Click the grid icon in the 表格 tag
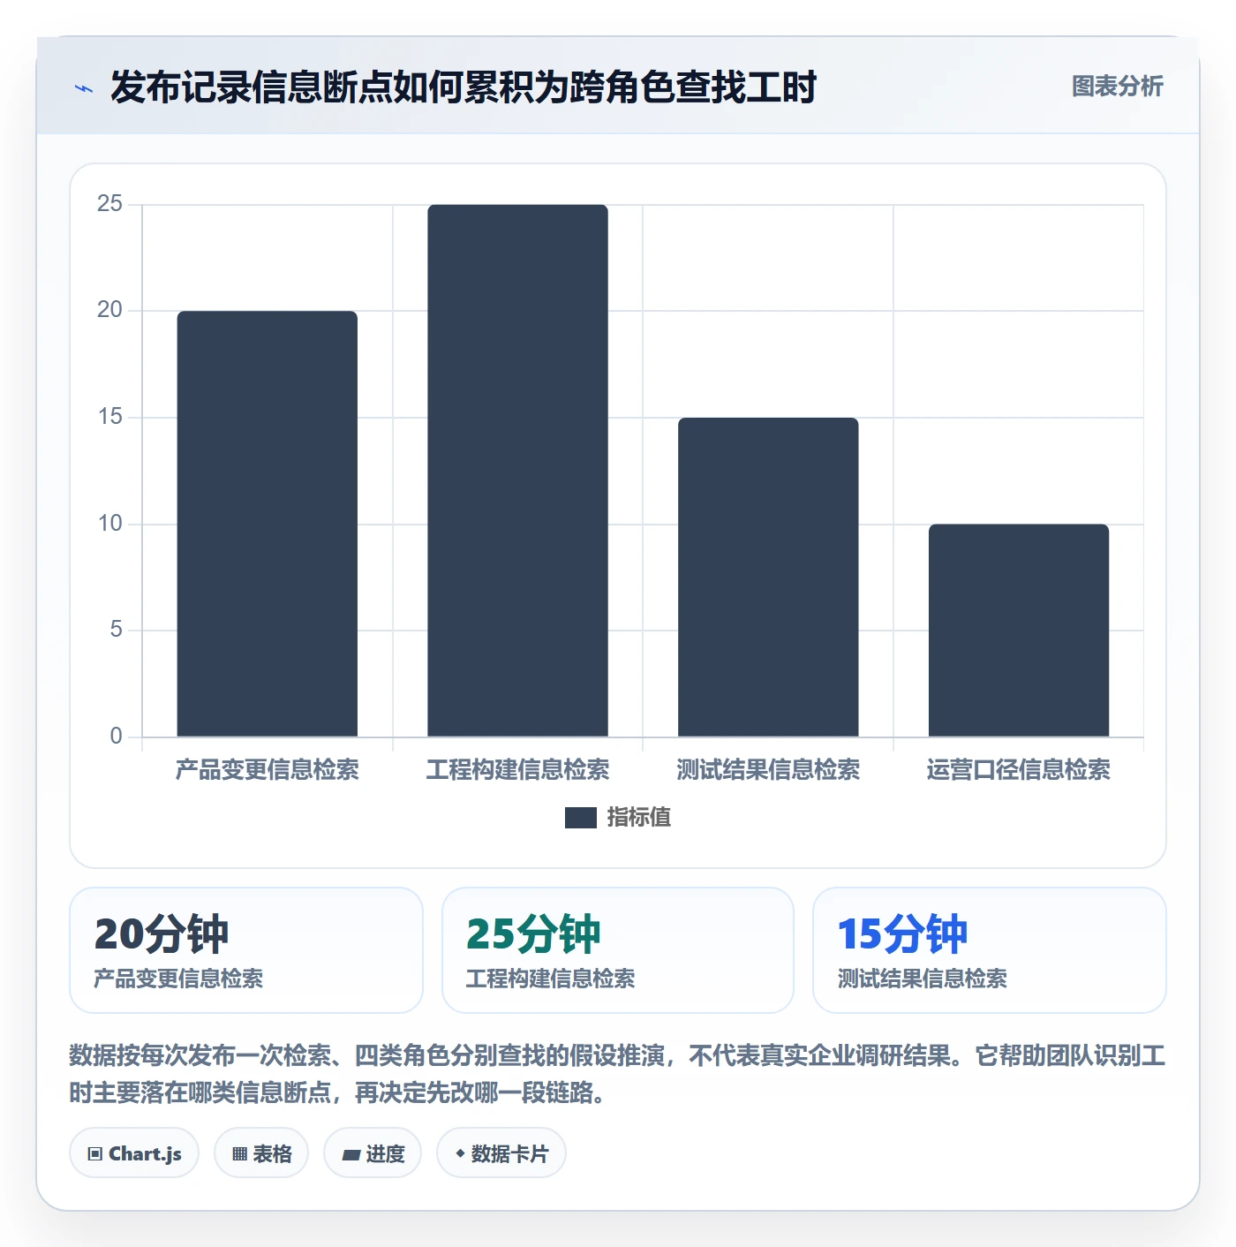Screen dimensions: 1236x1247 [239, 1154]
